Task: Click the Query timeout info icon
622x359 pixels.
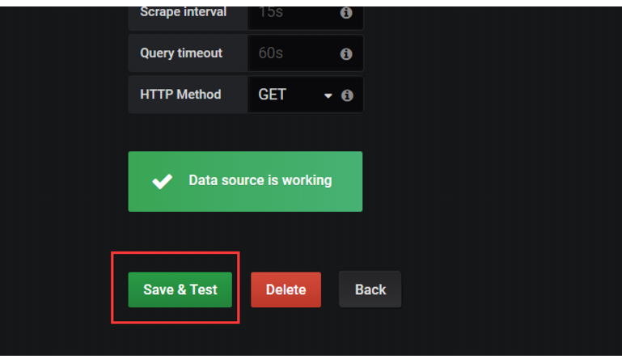Action: 346,54
